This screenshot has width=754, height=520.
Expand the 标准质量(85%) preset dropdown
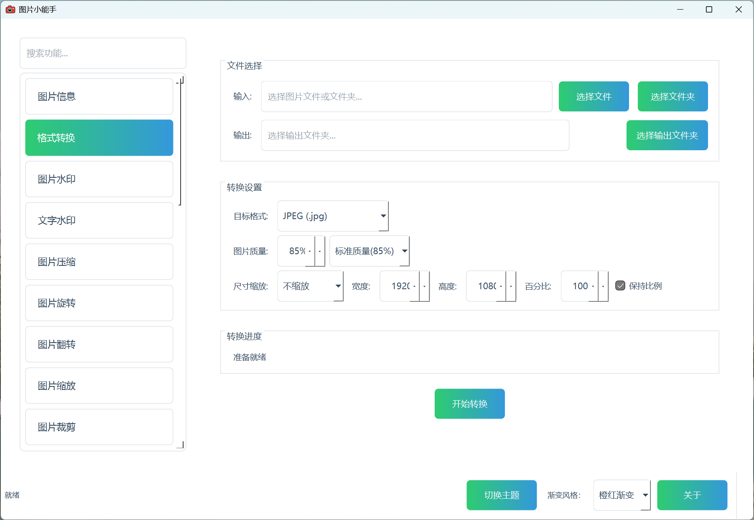[369, 251]
